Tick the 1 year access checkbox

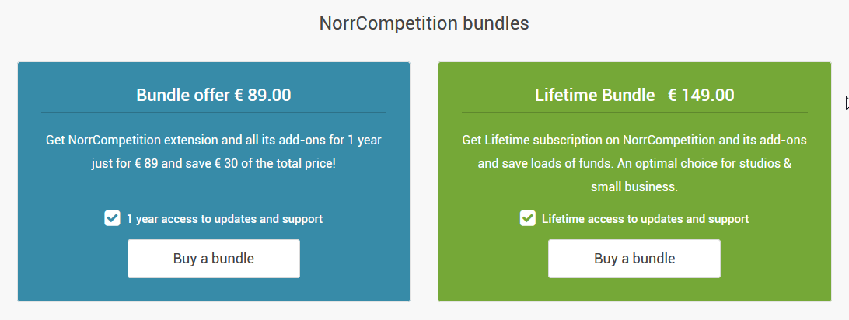112,218
